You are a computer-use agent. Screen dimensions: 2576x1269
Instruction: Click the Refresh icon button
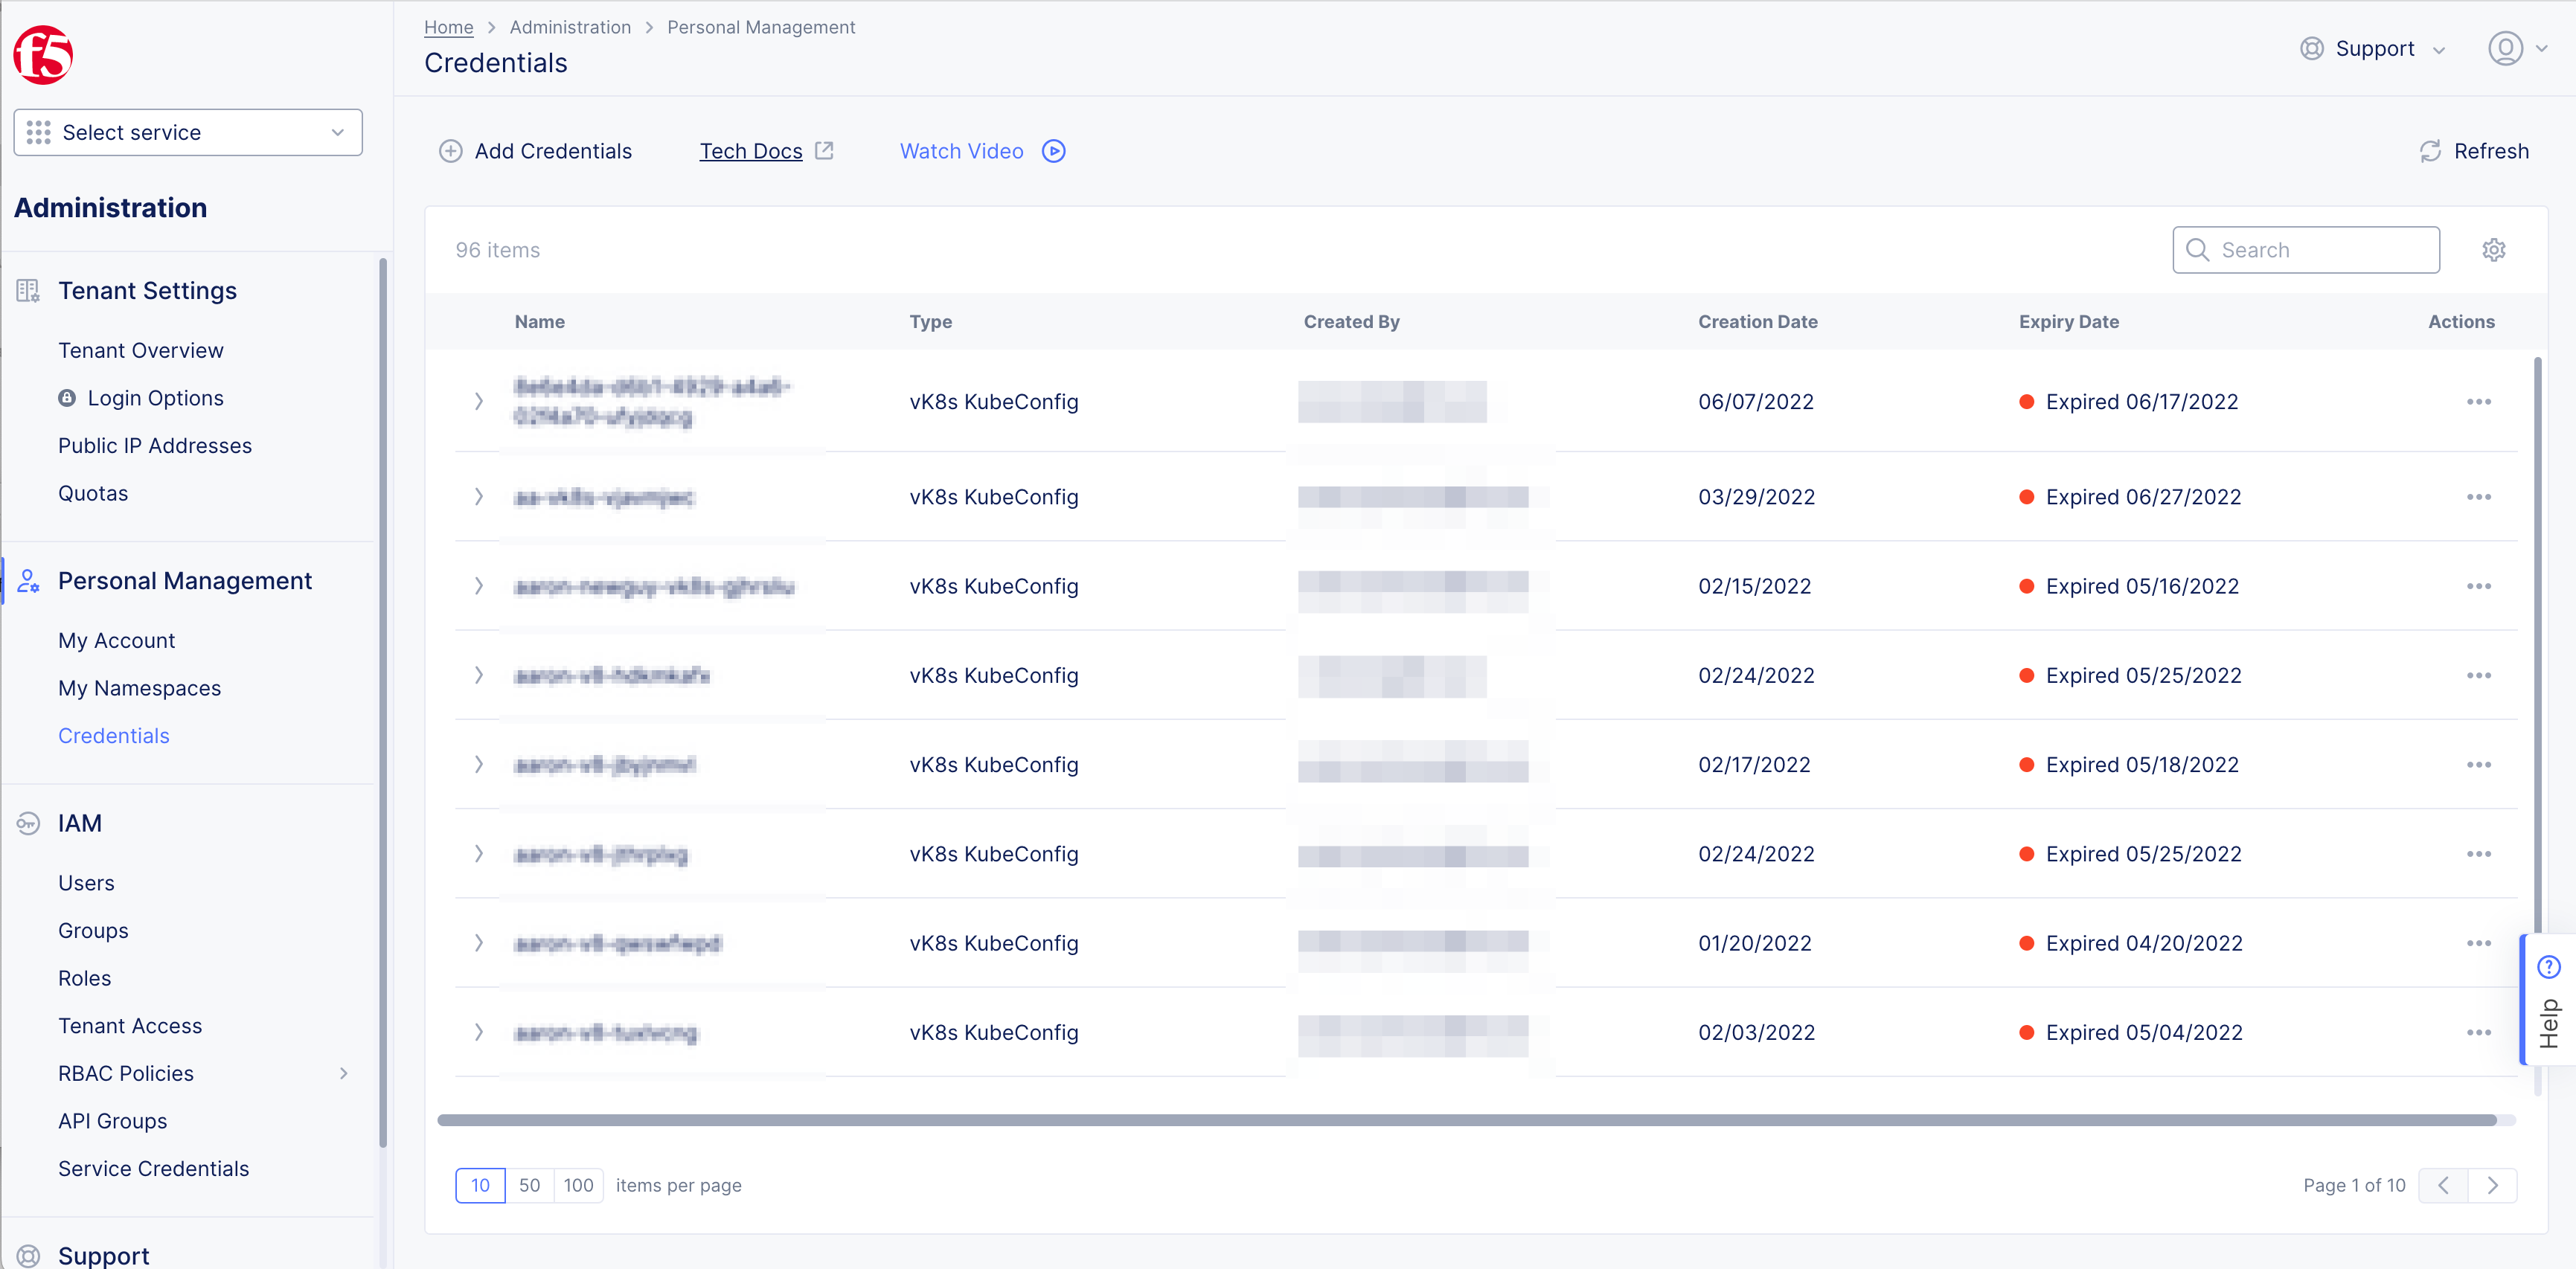[x=2430, y=151]
